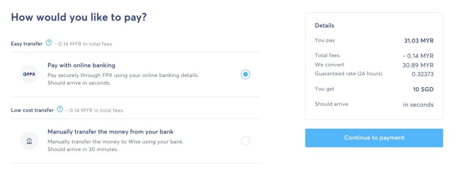This screenshot has width=472, height=179.
Task: Click the FPX payment description text
Action: tap(123, 79)
